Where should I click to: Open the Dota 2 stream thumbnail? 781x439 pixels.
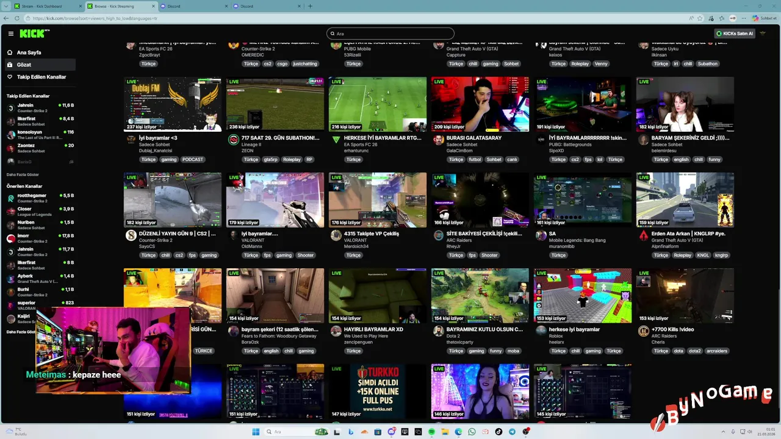coord(480,296)
